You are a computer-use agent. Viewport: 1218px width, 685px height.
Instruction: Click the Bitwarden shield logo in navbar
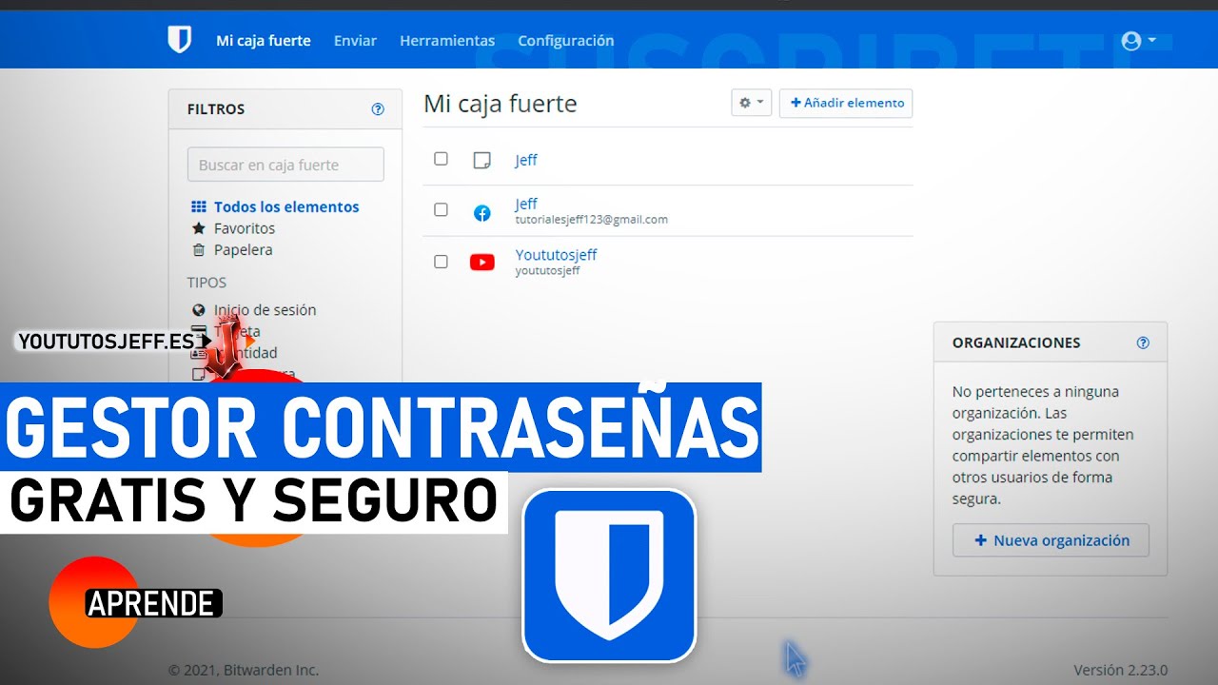point(179,40)
